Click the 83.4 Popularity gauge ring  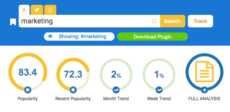28,72
